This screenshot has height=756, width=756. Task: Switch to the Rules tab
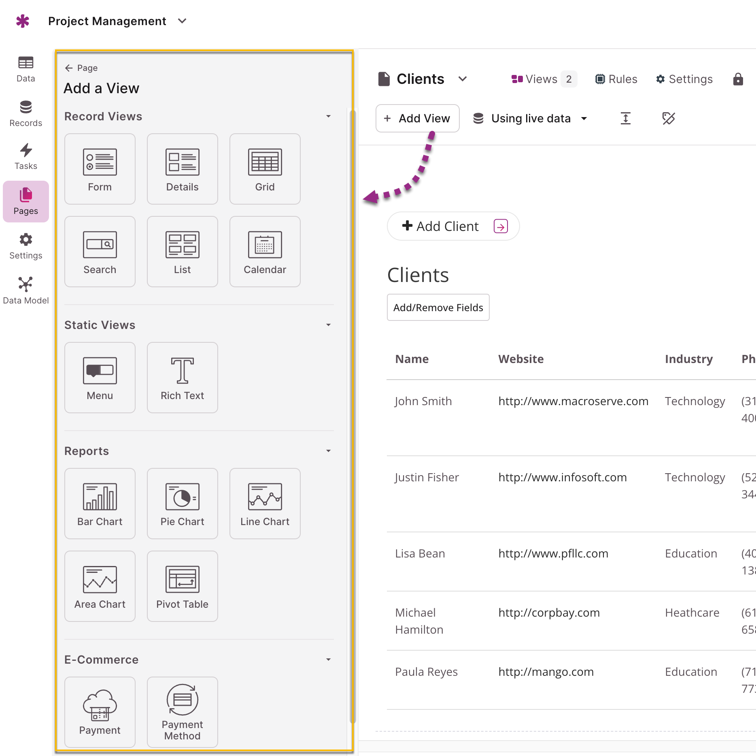616,79
